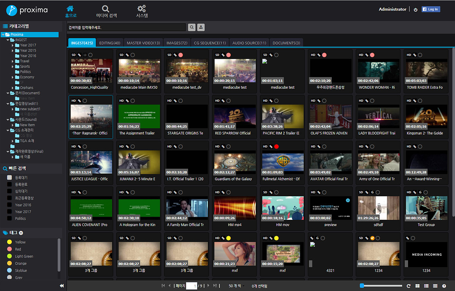Select the circle on mediacube Main IMX50 card

click(133, 55)
